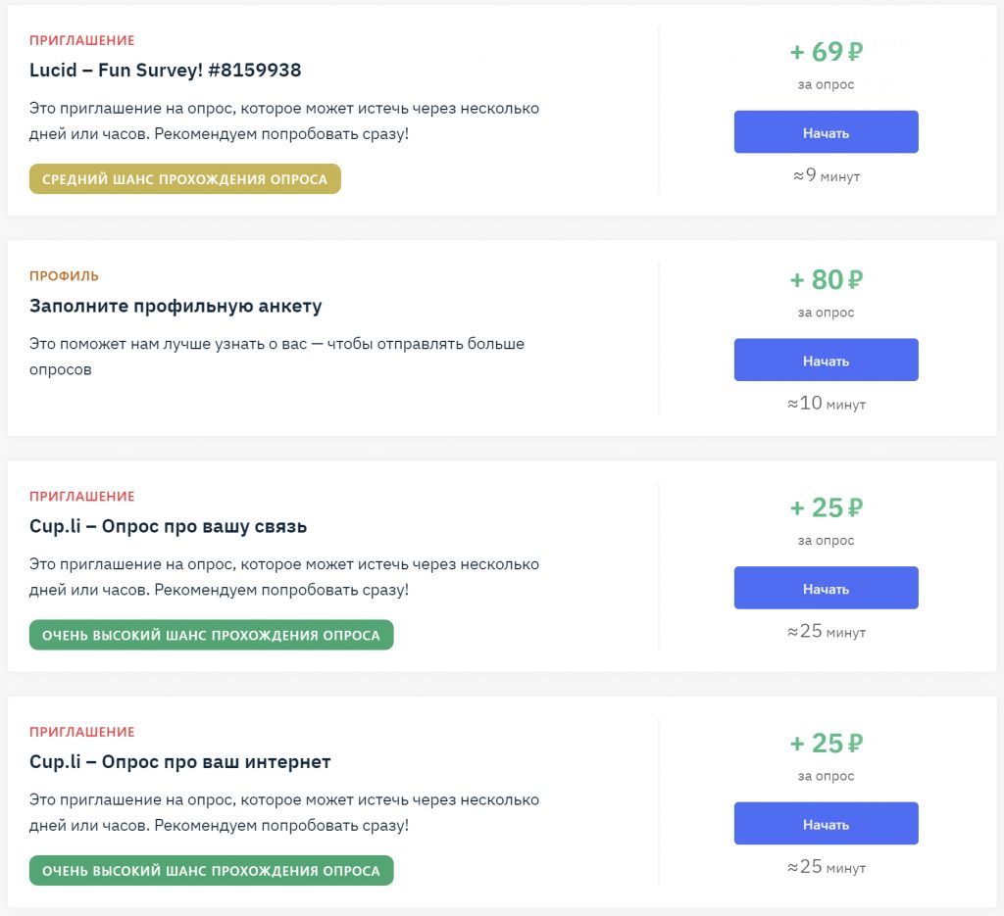Viewport: 1004px width, 916px height.
Task: Click the ≈10 минут duration estimate
Action: pyautogui.click(x=826, y=404)
